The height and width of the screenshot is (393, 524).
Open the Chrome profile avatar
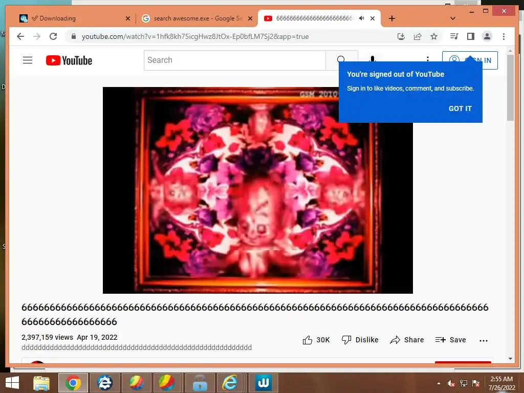click(x=487, y=36)
